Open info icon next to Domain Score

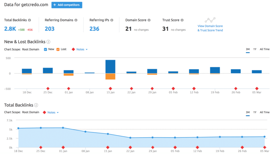[149, 20]
